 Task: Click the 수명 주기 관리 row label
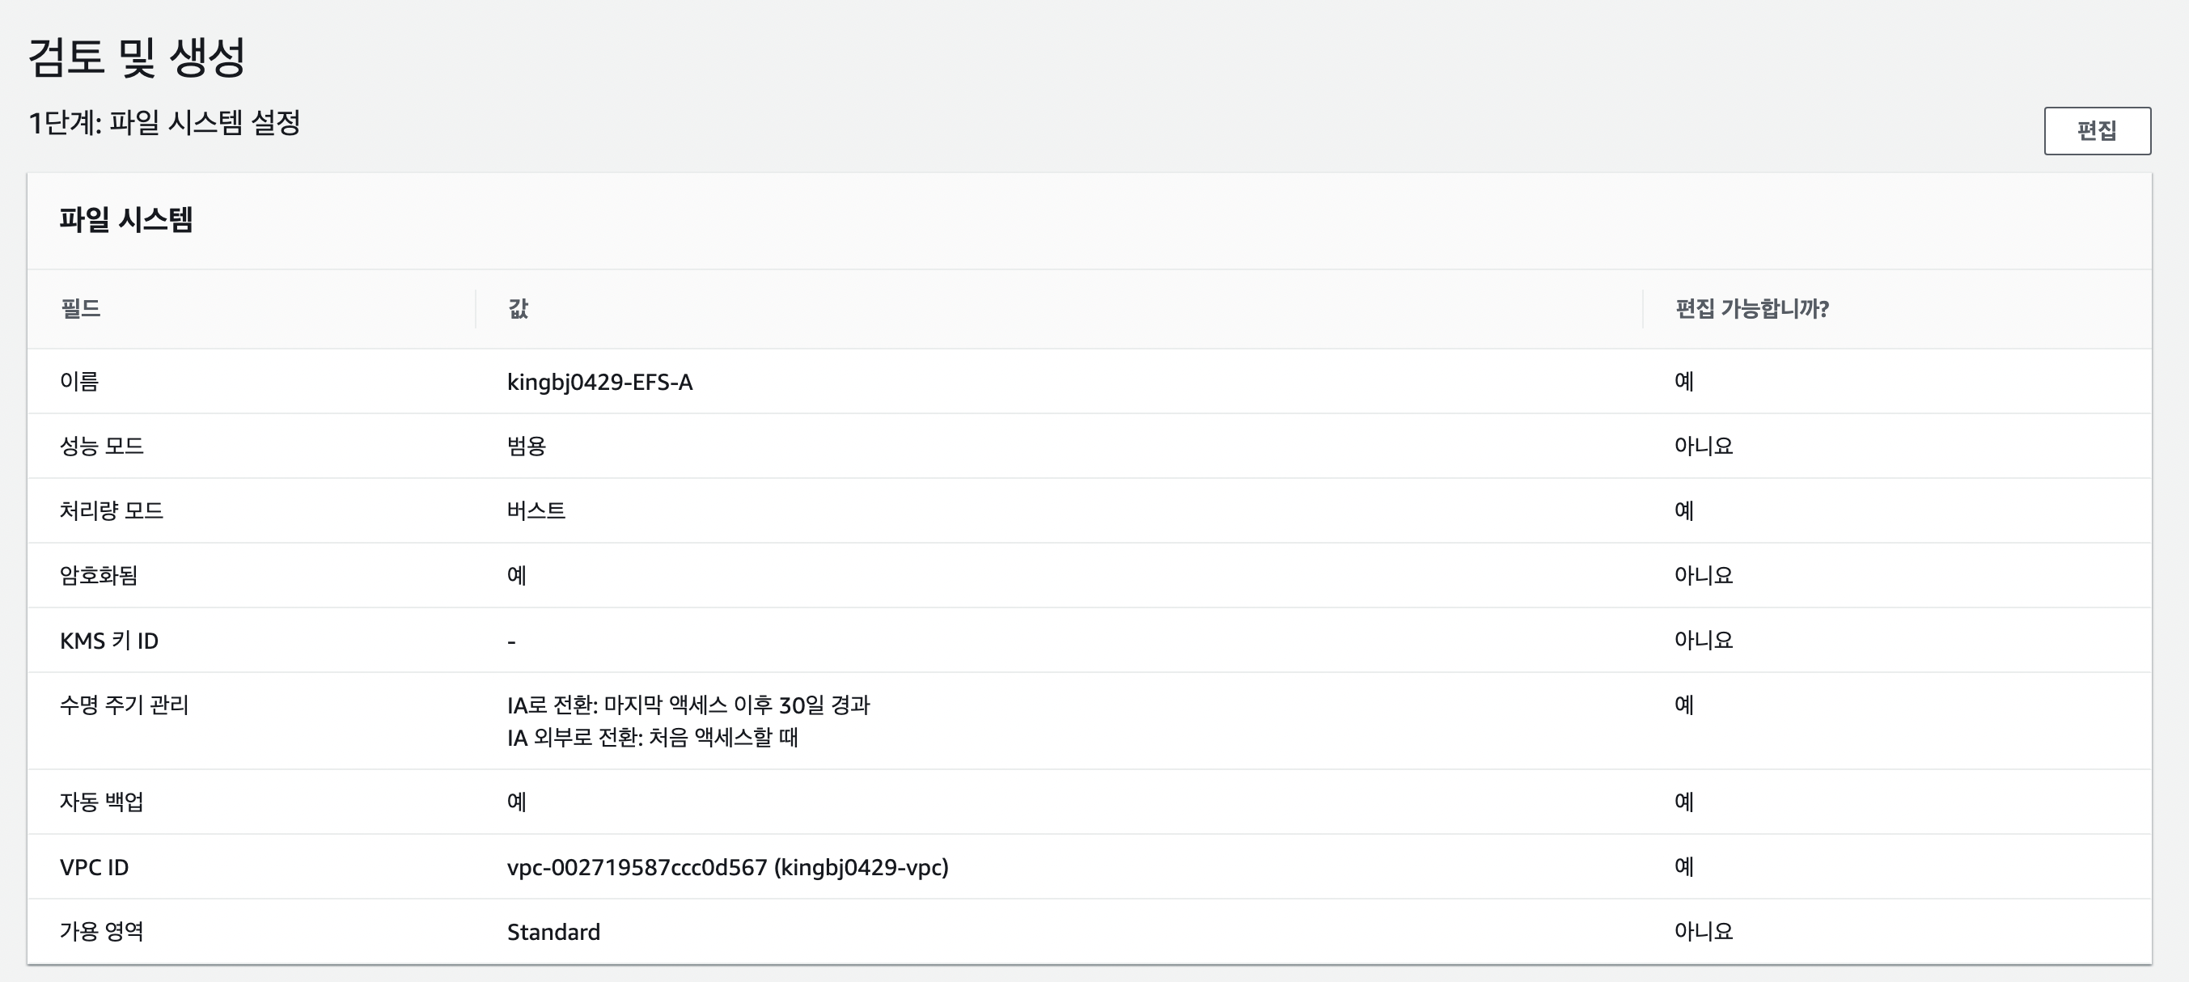[124, 705]
